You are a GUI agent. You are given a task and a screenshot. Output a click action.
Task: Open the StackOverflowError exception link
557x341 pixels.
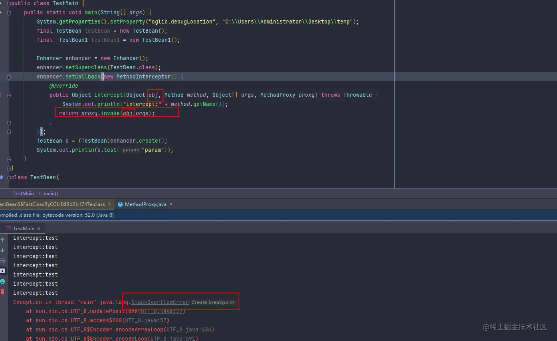tap(160, 302)
